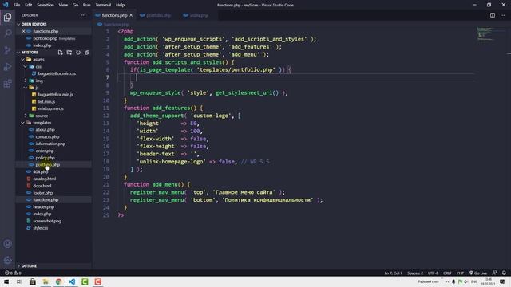Click the Spaces: 2 indentation setting

pyautogui.click(x=415, y=273)
